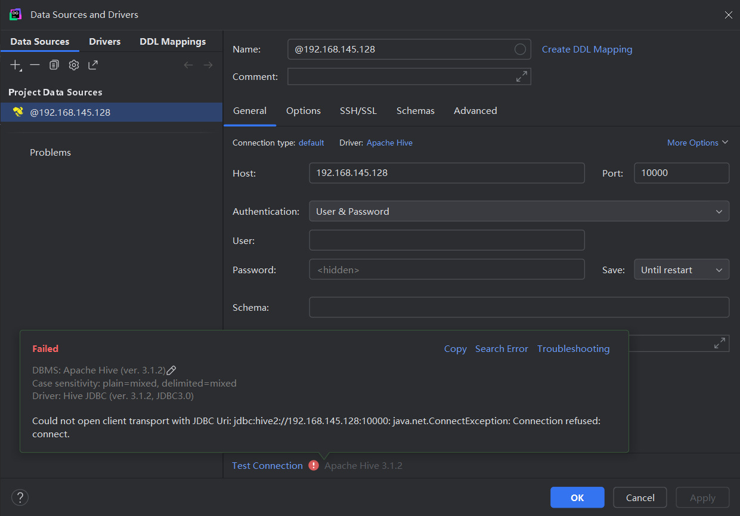Open the SSH/SSL tab
Viewport: 740px width, 516px height.
(358, 111)
